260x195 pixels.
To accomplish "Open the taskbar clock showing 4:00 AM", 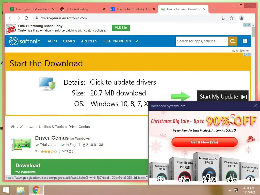I will click(x=249, y=190).
